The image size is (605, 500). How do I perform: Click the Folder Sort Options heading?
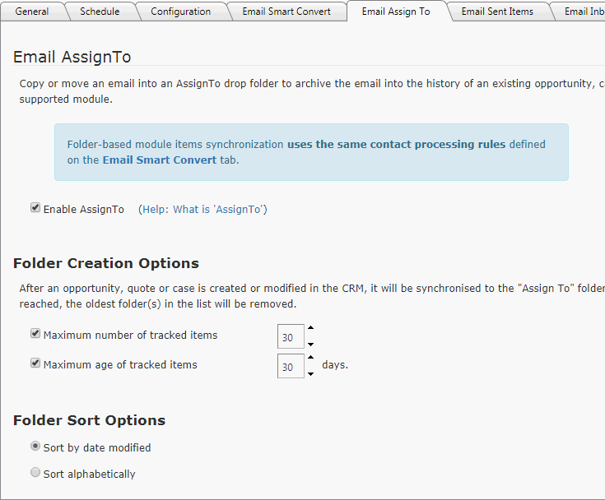click(x=89, y=420)
